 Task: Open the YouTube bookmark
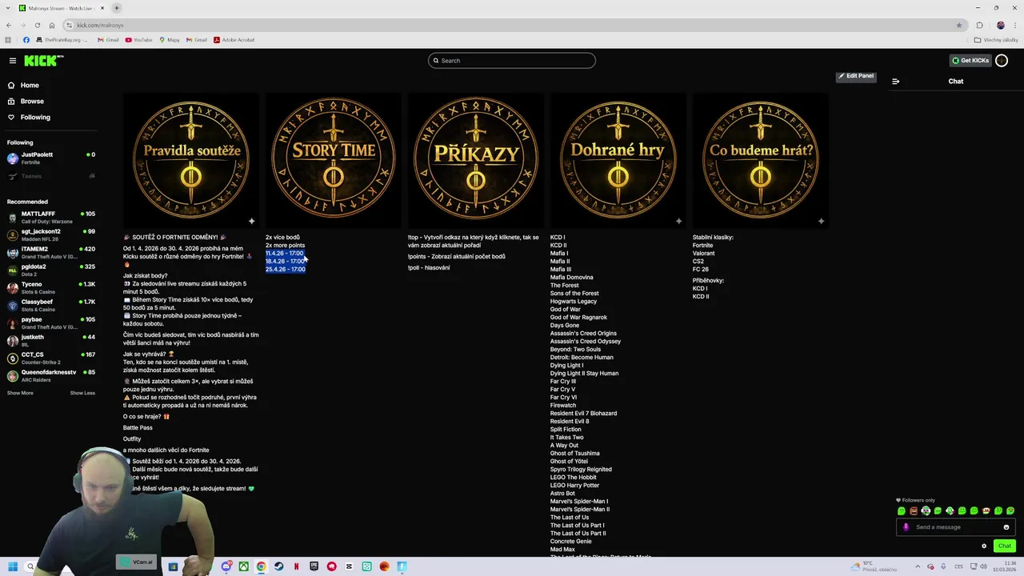click(138, 40)
